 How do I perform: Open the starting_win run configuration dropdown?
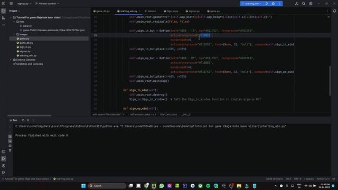pyautogui.click(x=251, y=4)
